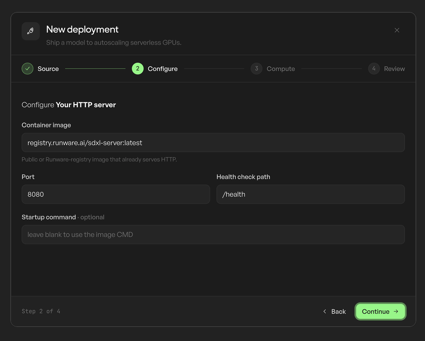Viewport: 425px width, 341px height.
Task: Click the step 3 circle indicator
Action: tap(256, 69)
